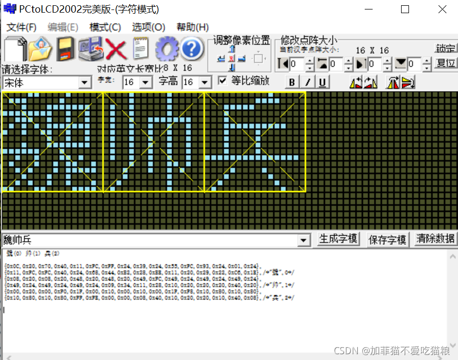Open the 模式(C) menu
Viewport: 458px width, 360px height.
105,27
